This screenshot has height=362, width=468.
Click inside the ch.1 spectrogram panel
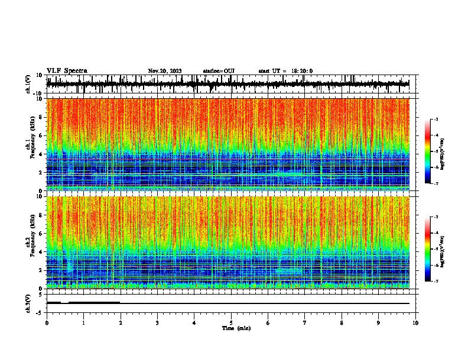227,144
